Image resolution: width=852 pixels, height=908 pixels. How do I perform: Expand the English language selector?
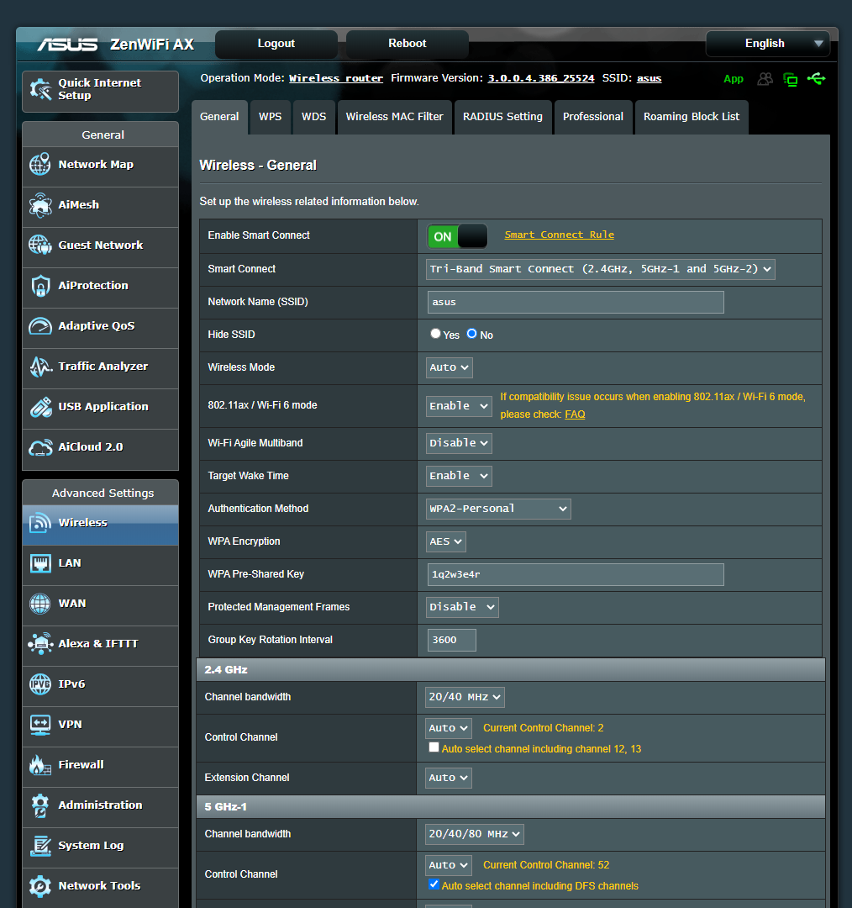click(767, 44)
